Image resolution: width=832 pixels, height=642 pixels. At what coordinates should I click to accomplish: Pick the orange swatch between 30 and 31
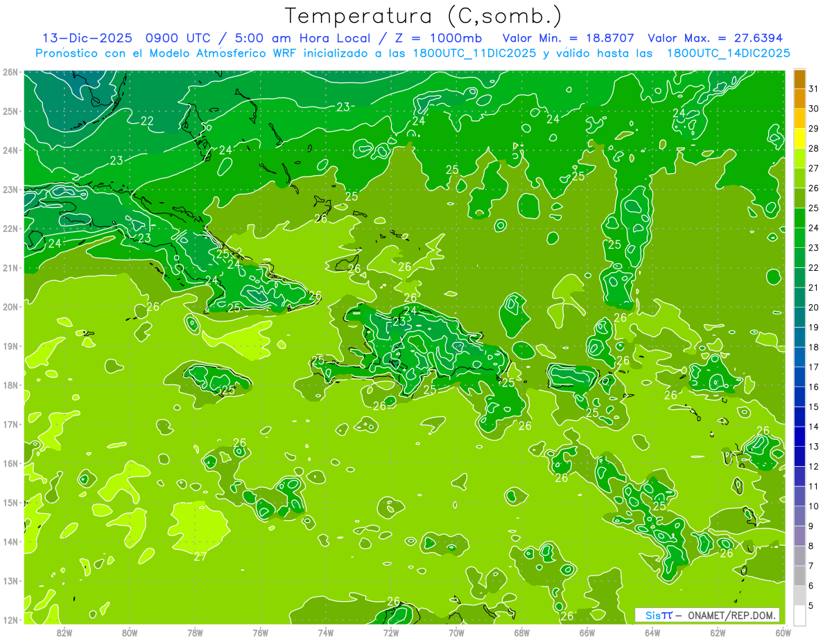[799, 98]
